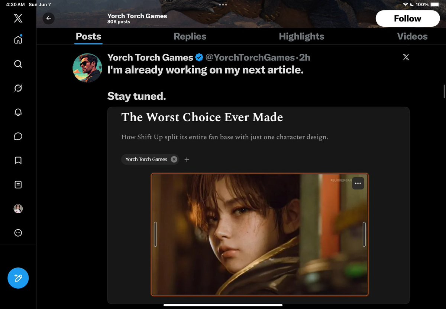Switch to the Replies tab
Viewport: 446px width, 309px height.
[x=190, y=36]
